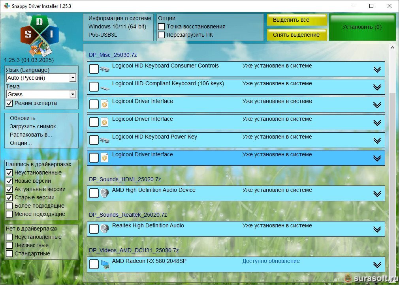Click the monitor icon of AMD Radeon RX 580

pyautogui.click(x=105, y=264)
